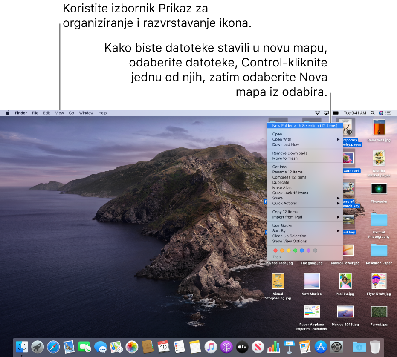
Task: Open News app in the Dock
Action: pos(258,347)
